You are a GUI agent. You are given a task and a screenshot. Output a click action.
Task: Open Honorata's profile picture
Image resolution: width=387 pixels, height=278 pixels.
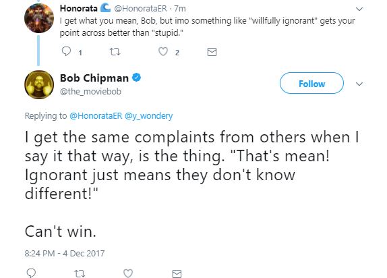39,18
